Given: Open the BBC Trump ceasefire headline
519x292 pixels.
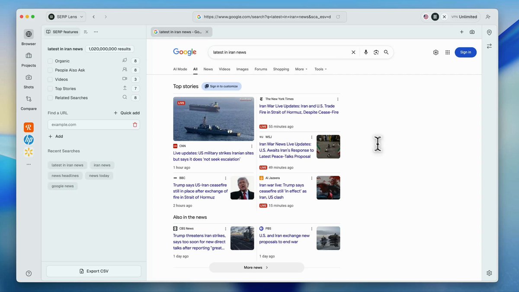Looking at the screenshot, I should (x=200, y=191).
